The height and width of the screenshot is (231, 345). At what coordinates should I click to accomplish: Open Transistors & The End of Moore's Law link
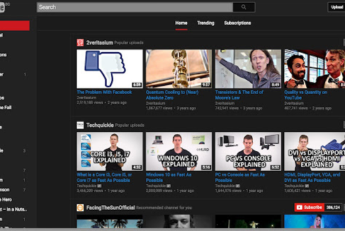click(x=239, y=95)
